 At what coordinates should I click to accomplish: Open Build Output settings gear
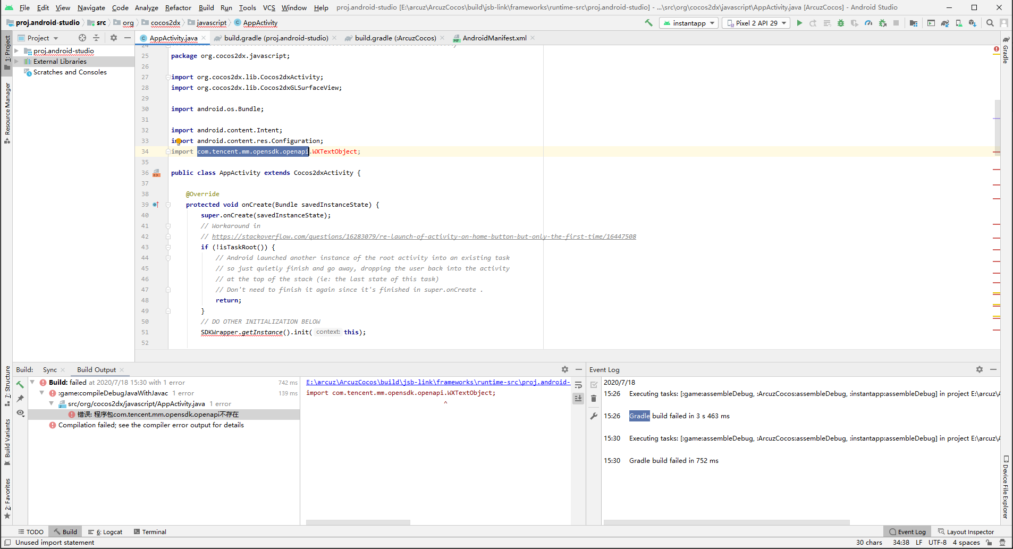pos(565,369)
